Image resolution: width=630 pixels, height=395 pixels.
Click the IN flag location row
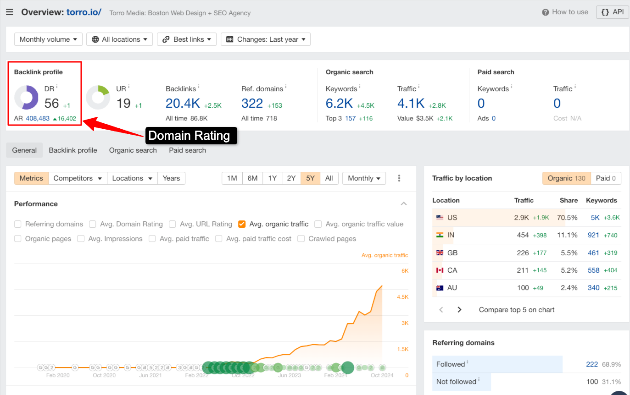[527, 235]
